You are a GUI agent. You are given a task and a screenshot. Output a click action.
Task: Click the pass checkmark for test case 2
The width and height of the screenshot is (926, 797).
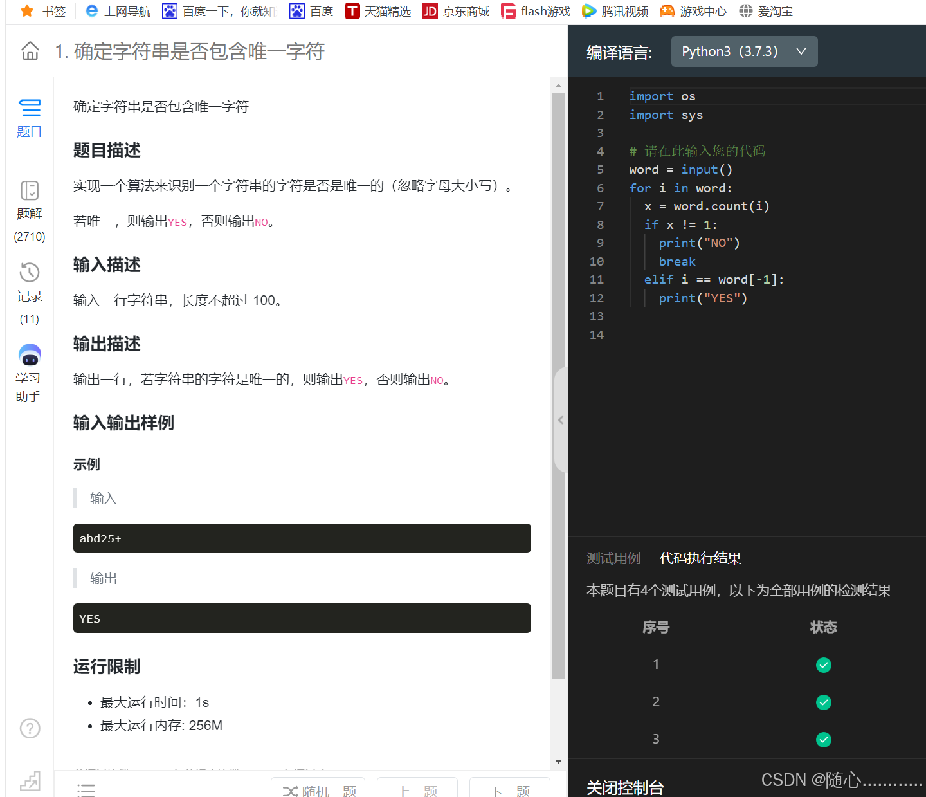point(824,702)
